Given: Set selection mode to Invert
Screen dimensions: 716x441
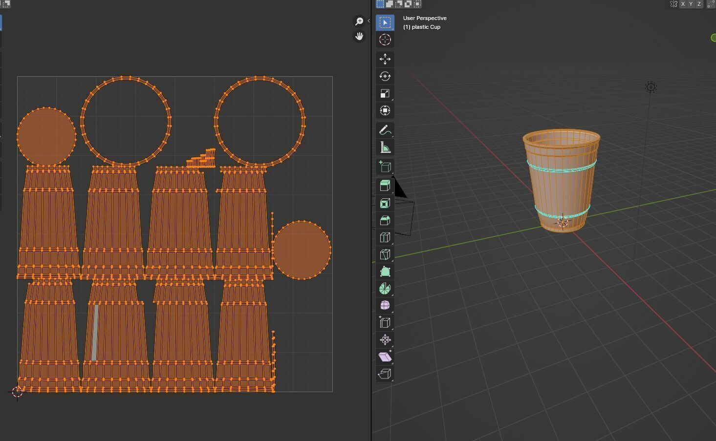Looking at the screenshot, I should [408, 4].
